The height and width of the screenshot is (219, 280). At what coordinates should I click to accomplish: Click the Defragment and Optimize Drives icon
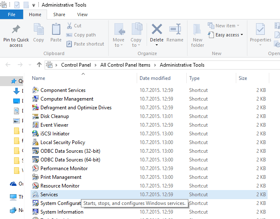(x=36, y=108)
